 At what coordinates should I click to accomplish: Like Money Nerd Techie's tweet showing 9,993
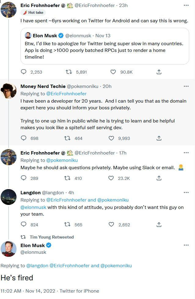pyautogui.click(x=111, y=138)
